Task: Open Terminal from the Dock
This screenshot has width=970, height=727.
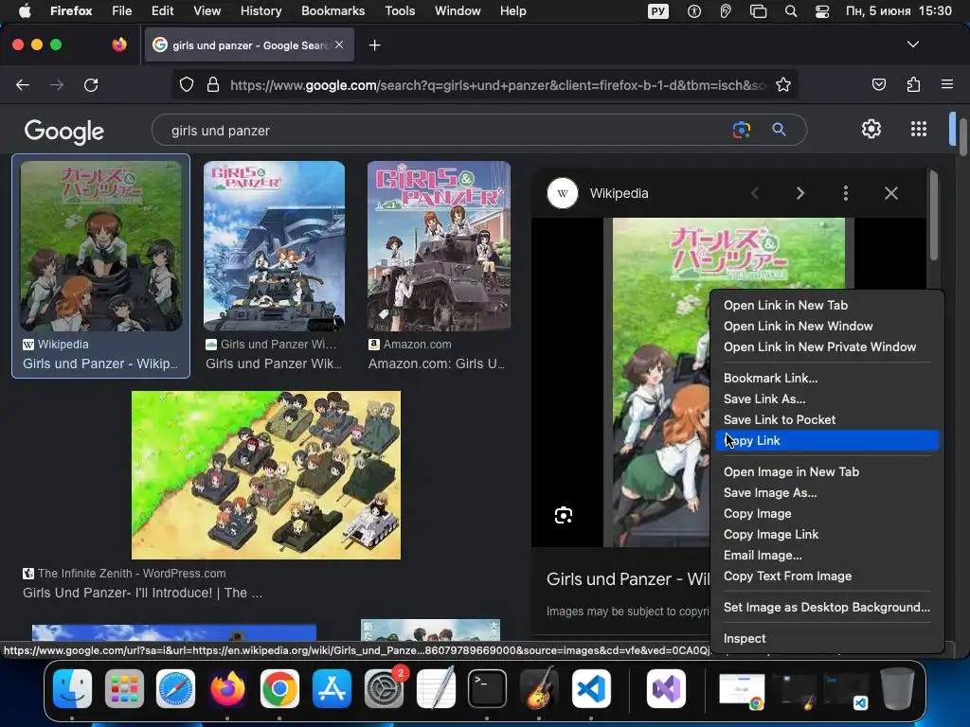Action: (488, 688)
